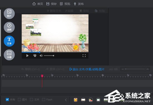
Task: Adjust the volume slider handle
Action: [53, 56]
